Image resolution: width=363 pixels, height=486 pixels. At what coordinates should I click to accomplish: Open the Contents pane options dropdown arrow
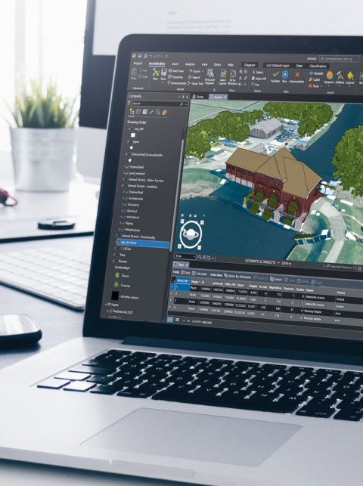179,97
